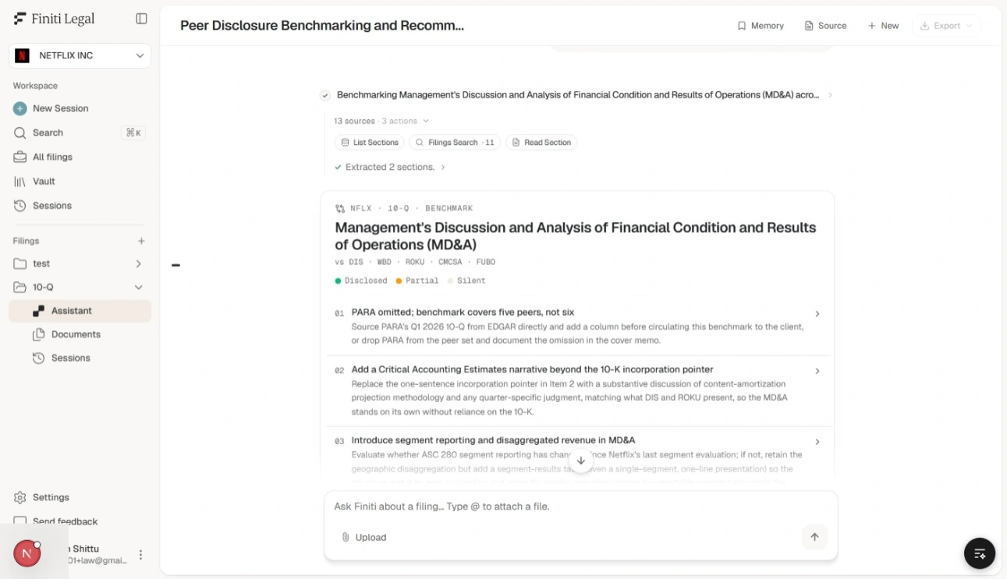Click the Memory button
The width and height of the screenshot is (1007, 579).
coord(761,26)
